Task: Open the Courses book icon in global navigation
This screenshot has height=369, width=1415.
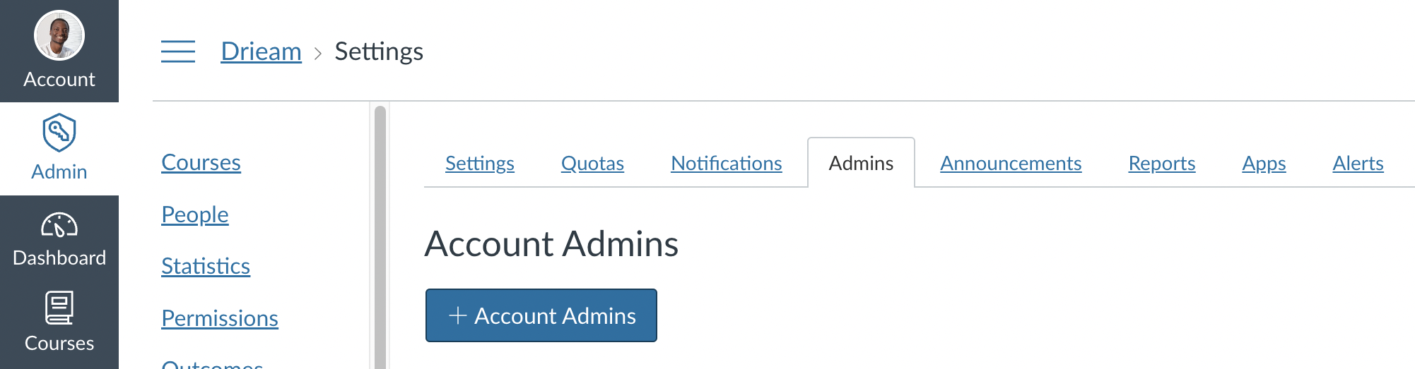Action: 59,308
